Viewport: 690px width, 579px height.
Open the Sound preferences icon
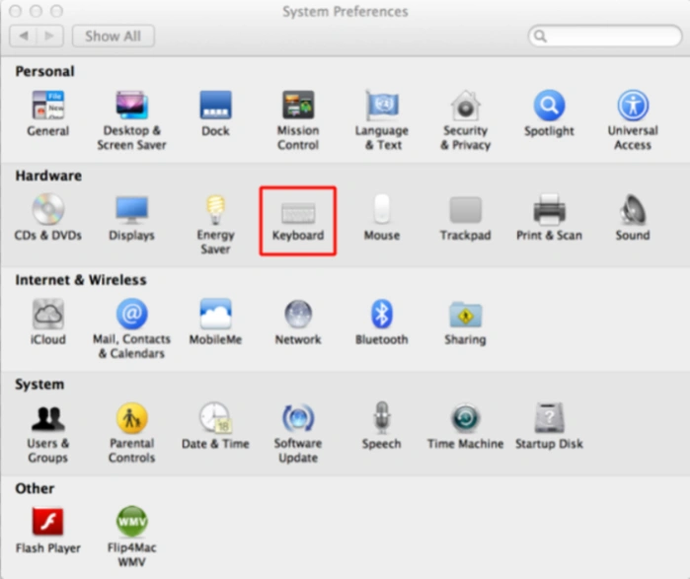click(x=633, y=209)
